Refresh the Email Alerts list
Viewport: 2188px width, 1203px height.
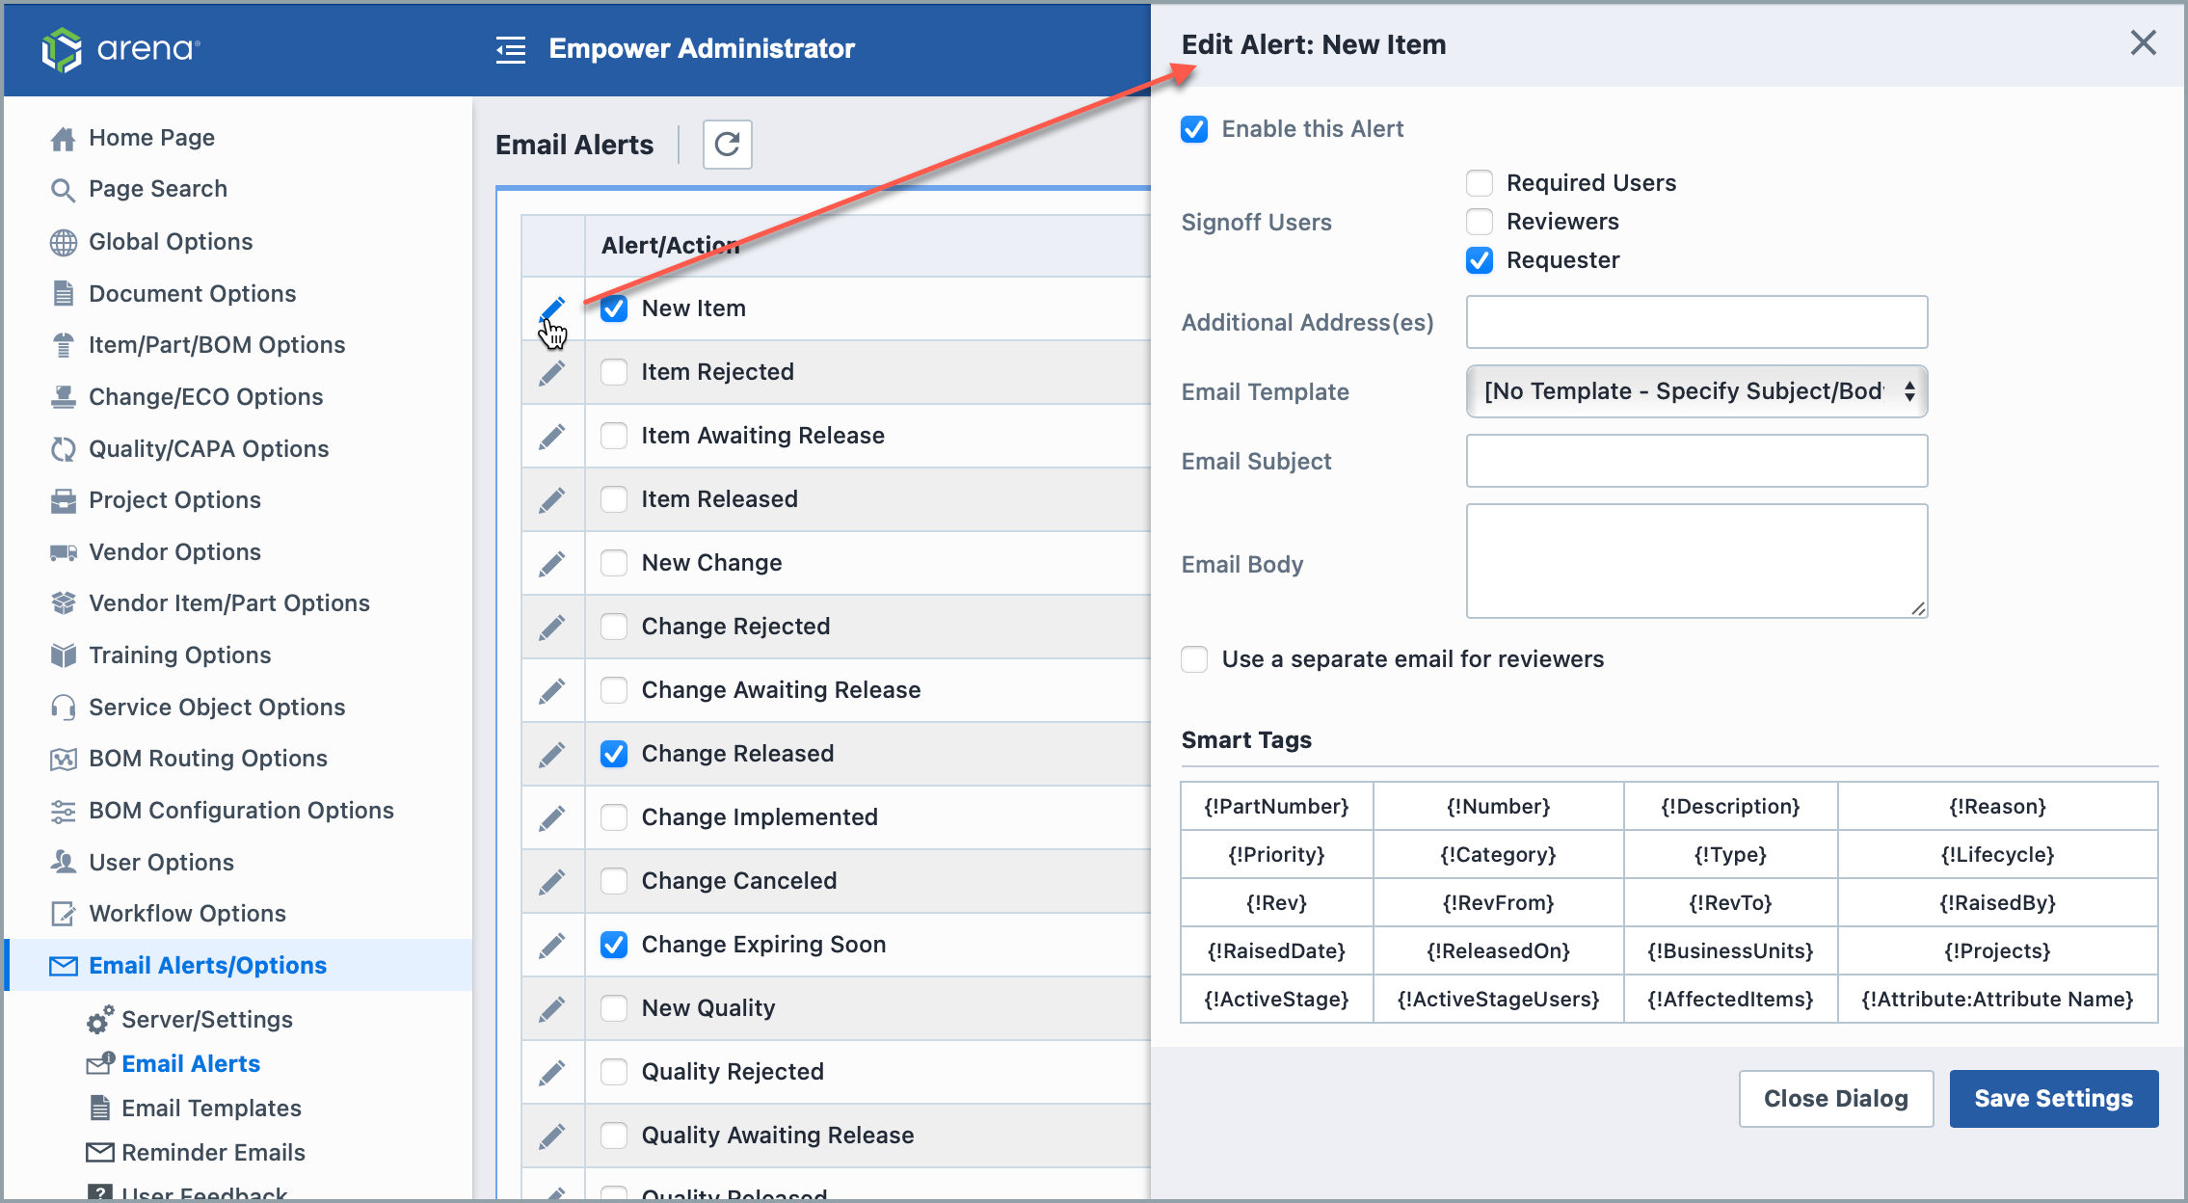pyautogui.click(x=728, y=145)
